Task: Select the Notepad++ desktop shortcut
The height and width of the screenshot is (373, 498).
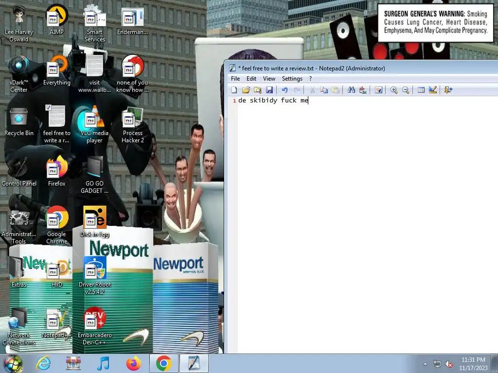Action: [x=56, y=323]
